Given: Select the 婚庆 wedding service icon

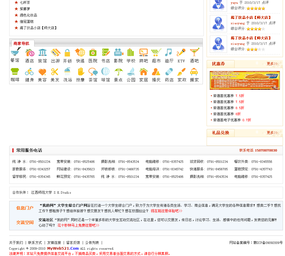Looking at the screenshot, I should [156, 72].
